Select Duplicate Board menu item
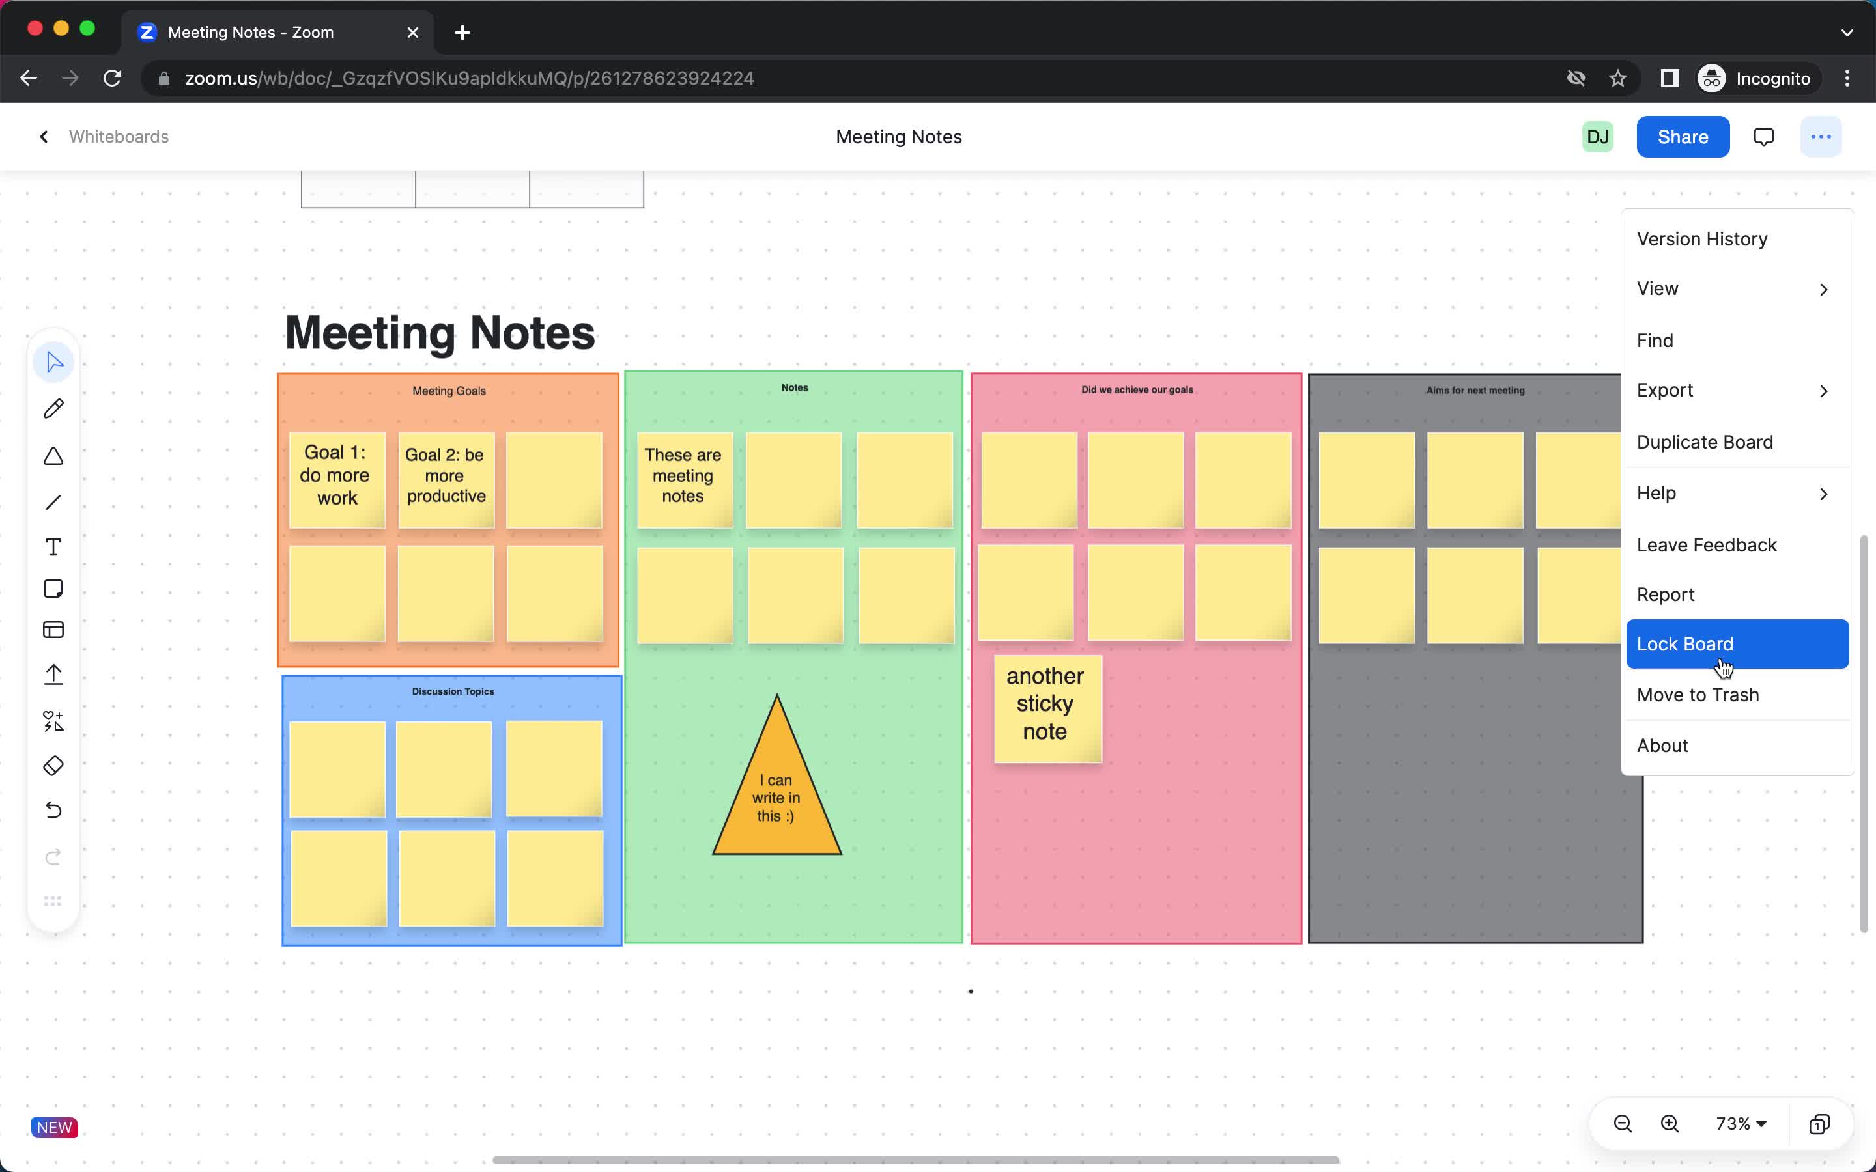This screenshot has width=1876, height=1172. pos(1706,441)
